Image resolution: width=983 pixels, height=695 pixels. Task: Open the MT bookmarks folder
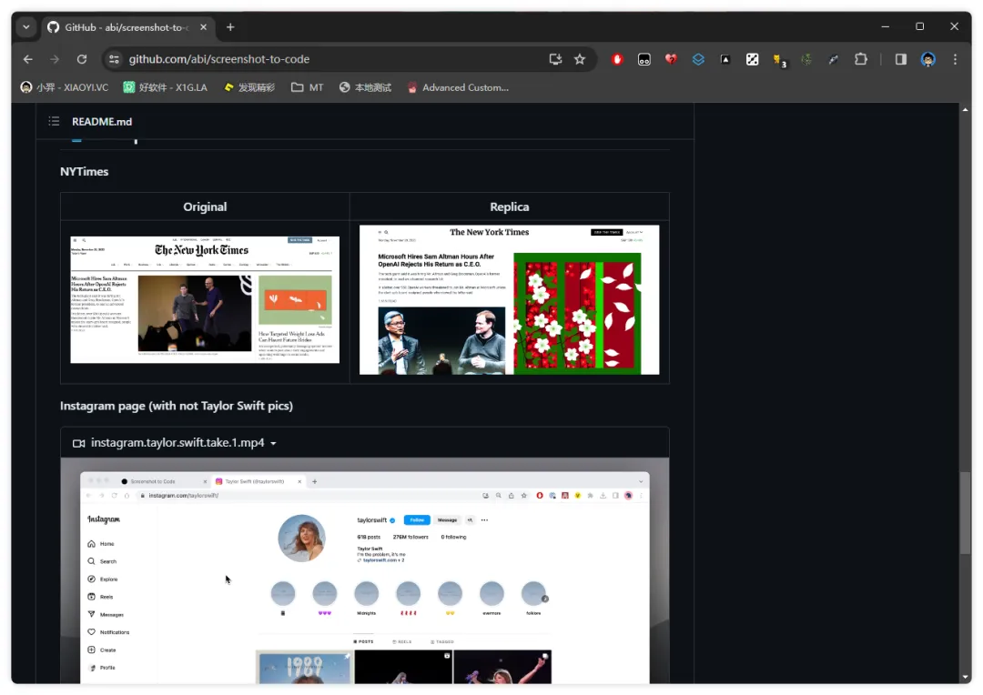308,87
